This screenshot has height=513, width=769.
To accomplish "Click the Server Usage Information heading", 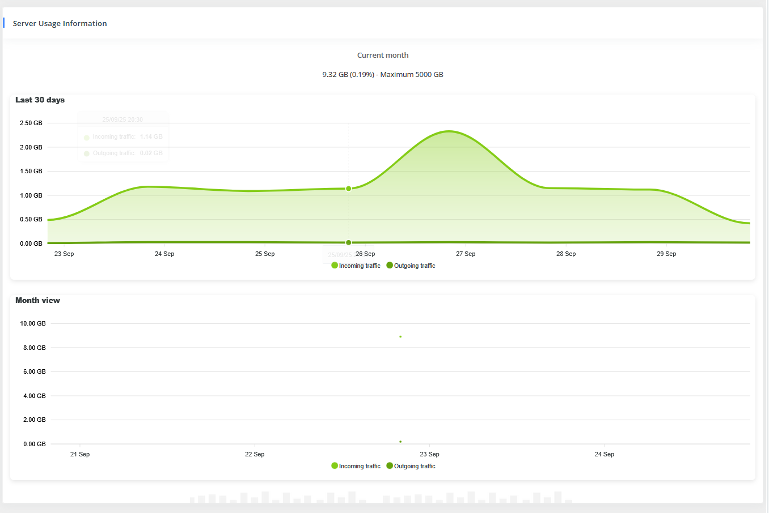I will [60, 23].
